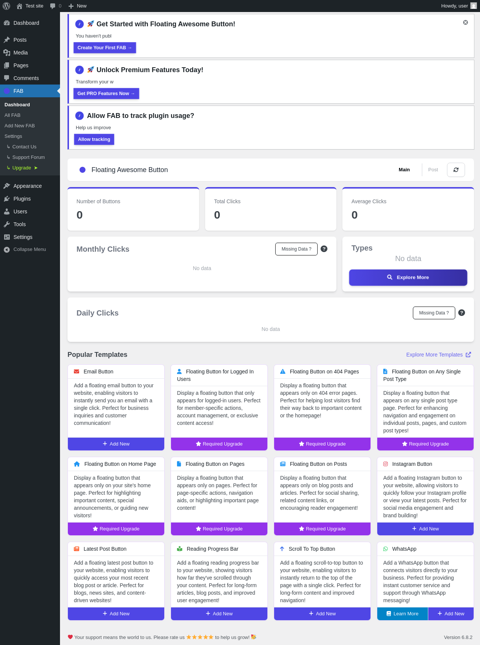Click the WhatsApp logo icon

tap(385, 549)
